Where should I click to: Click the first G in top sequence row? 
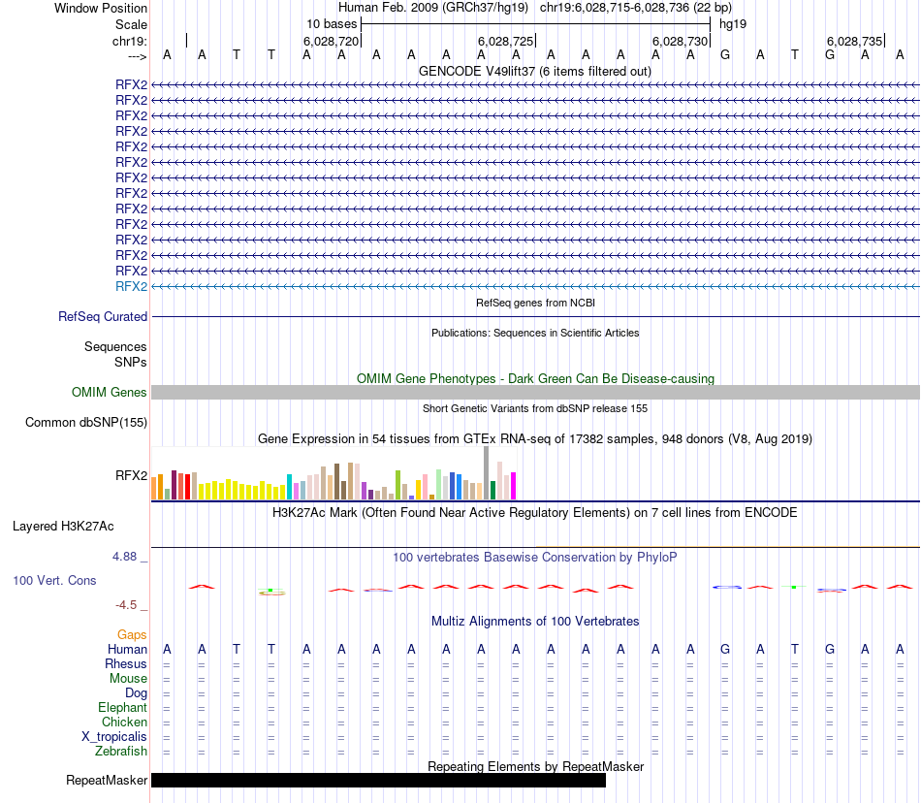pyautogui.click(x=725, y=55)
